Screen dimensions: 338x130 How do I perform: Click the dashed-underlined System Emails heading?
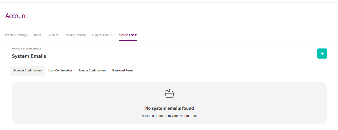tap(29, 56)
